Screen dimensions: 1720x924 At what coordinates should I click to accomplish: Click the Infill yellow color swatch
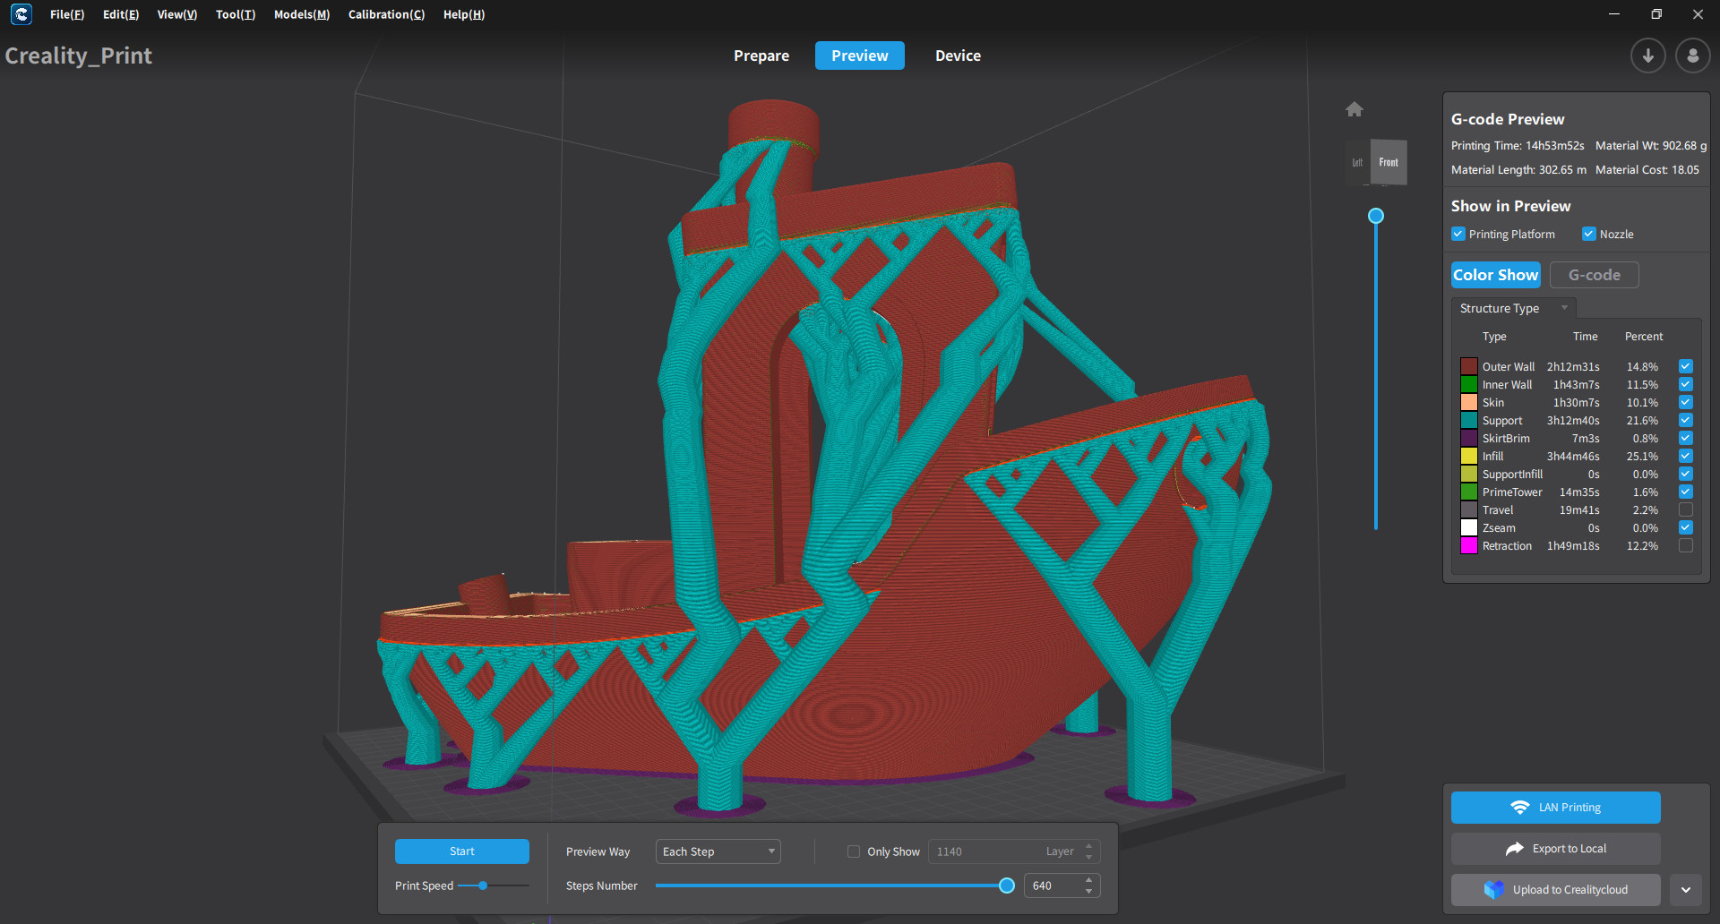(x=1469, y=456)
